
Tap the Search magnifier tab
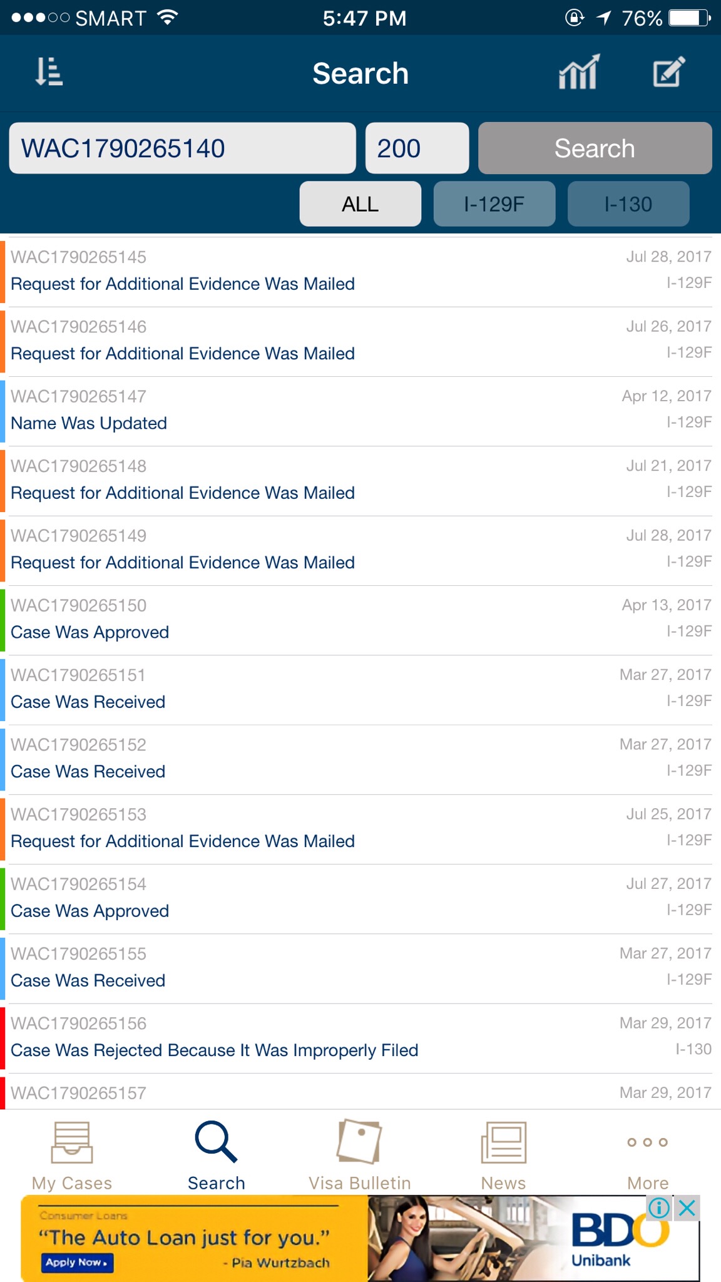coord(216,1156)
